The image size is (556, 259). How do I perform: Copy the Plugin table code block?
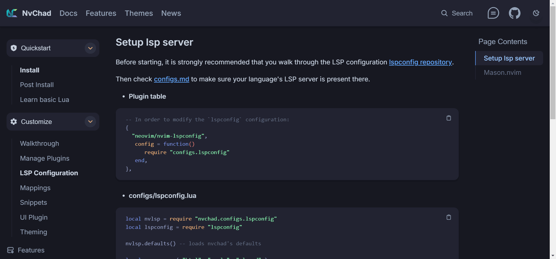tap(449, 118)
